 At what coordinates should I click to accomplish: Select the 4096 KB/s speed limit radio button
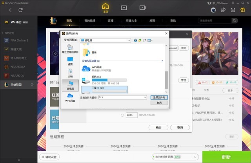pyautogui.click(x=122, y=115)
